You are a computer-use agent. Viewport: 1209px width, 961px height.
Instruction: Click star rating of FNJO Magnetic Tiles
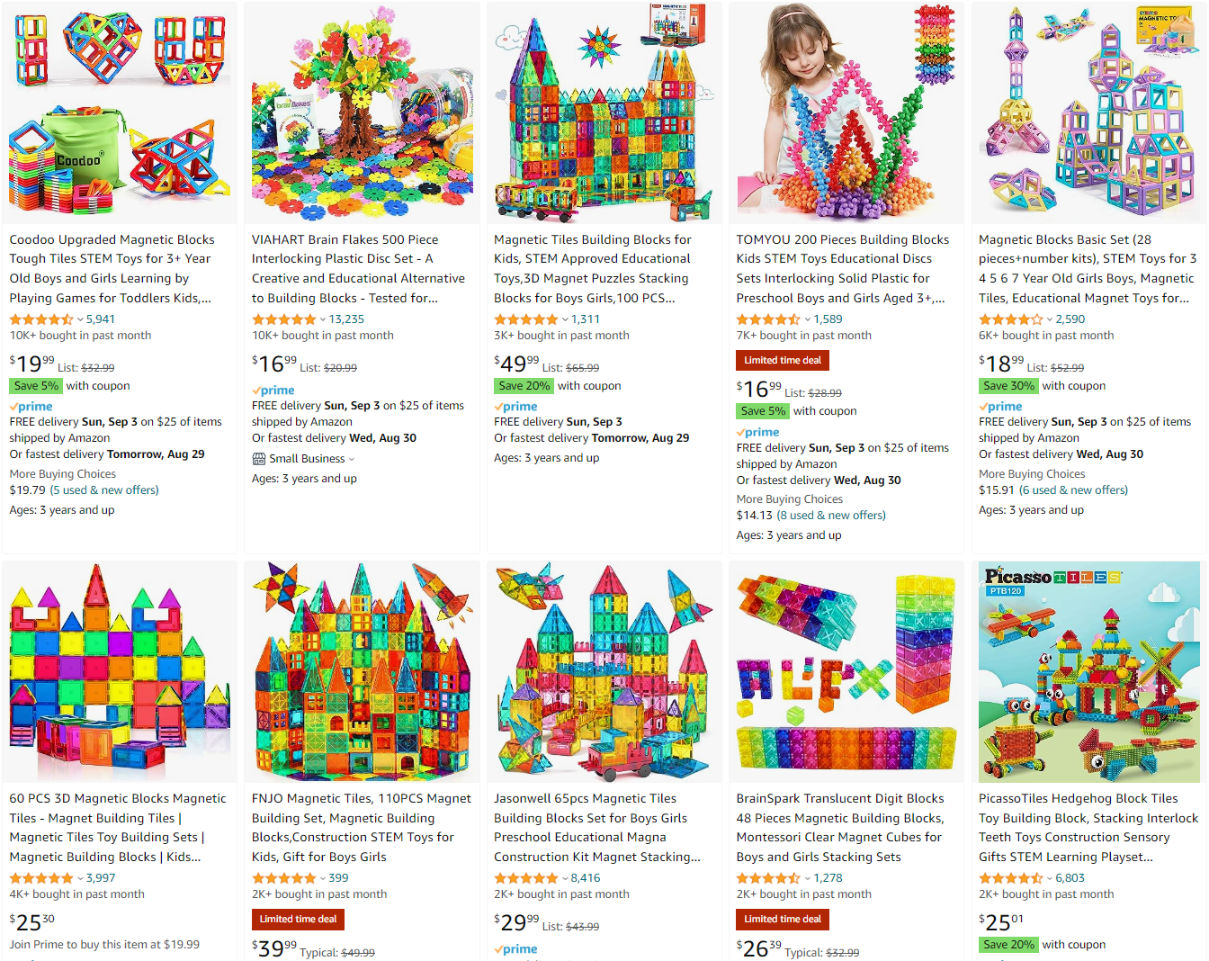pyautogui.click(x=284, y=878)
